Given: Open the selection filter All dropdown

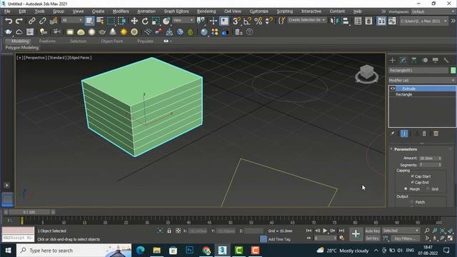Looking at the screenshot, I should pyautogui.click(x=71, y=20).
